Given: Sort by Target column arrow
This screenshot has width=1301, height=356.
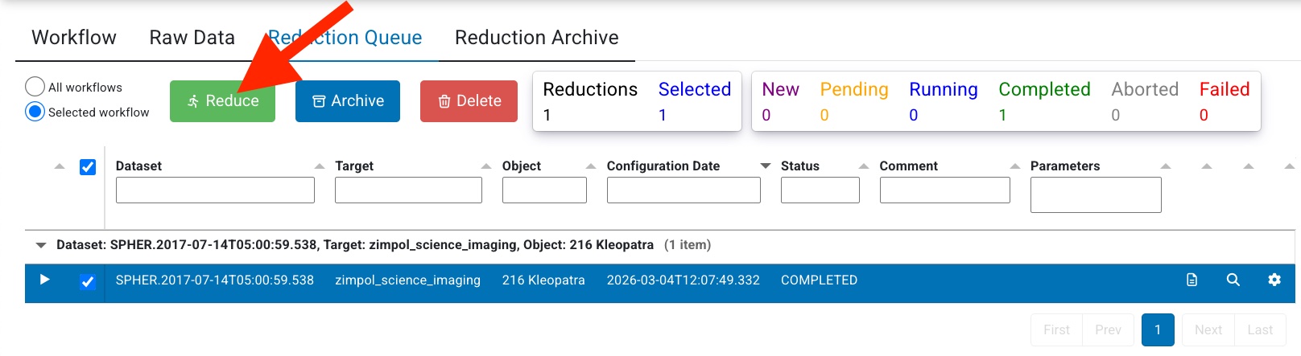Looking at the screenshot, I should point(486,166).
